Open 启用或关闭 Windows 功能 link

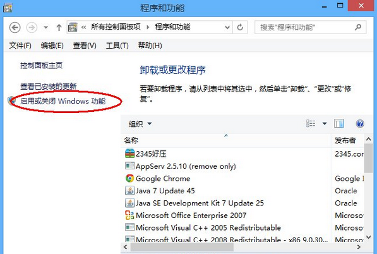pos(63,101)
